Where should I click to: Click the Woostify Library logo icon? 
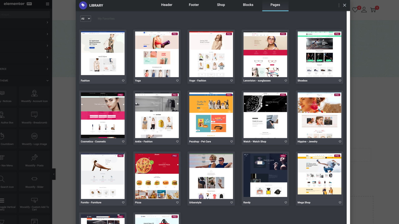(83, 5)
